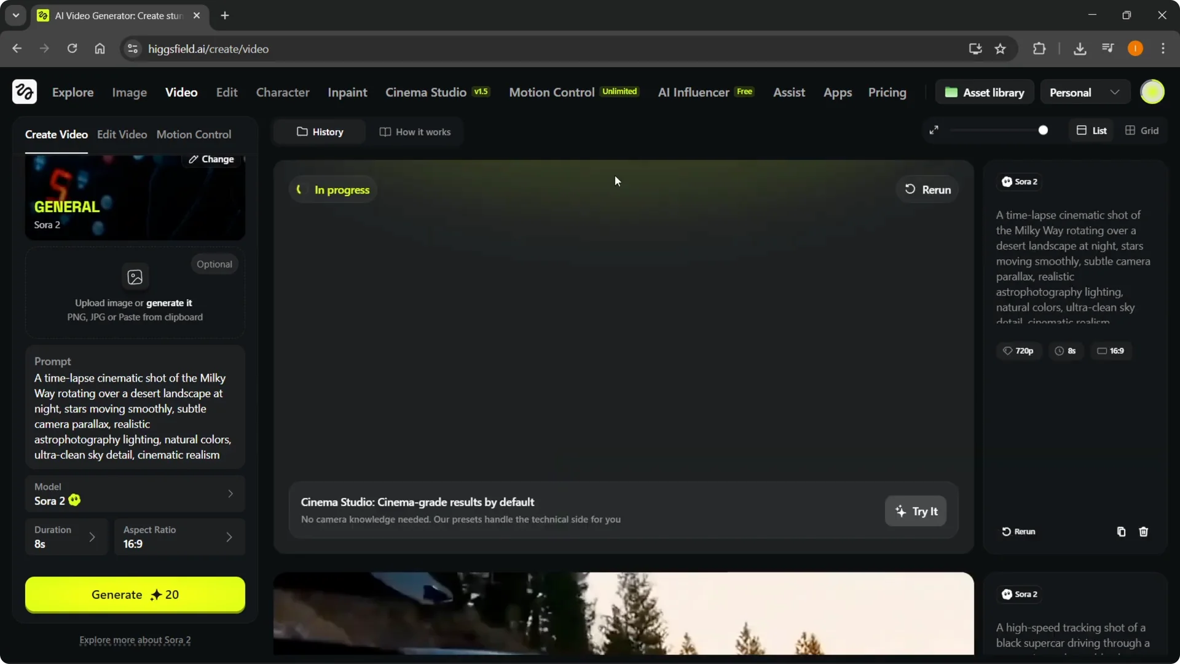Click the Higgsfield logo in top-left corner
Image resolution: width=1180 pixels, height=664 pixels.
tap(24, 92)
